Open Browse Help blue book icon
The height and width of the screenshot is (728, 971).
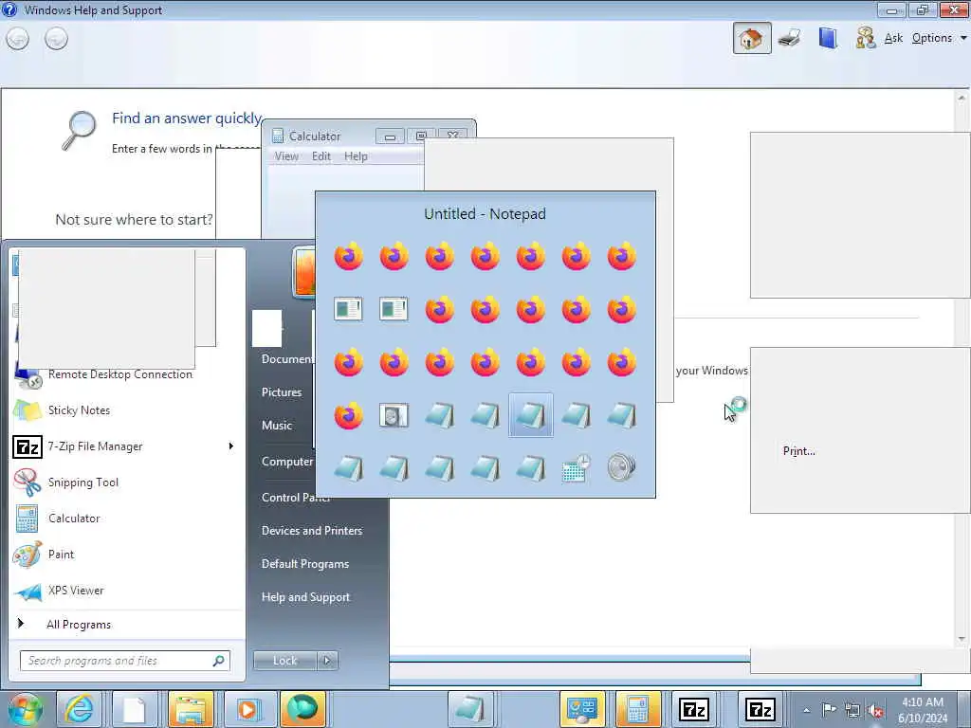(828, 38)
